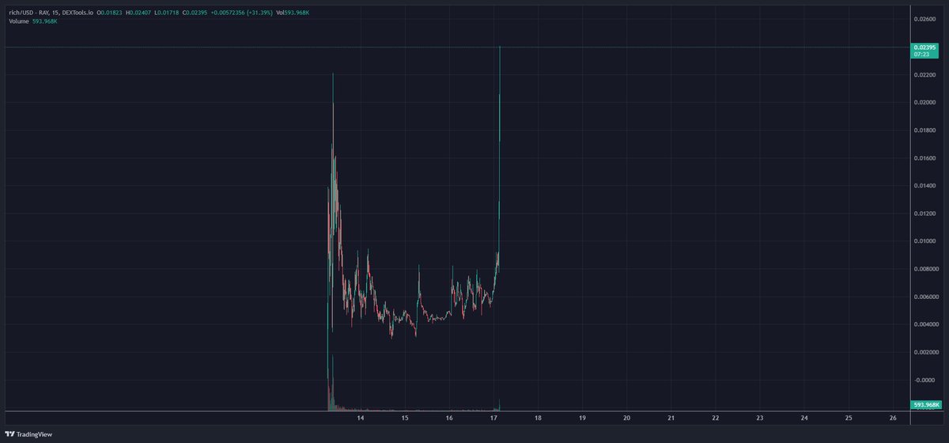Click the change value +0.00572356 (+31.39%)
Screen dimensions: 949x443
click(x=241, y=13)
